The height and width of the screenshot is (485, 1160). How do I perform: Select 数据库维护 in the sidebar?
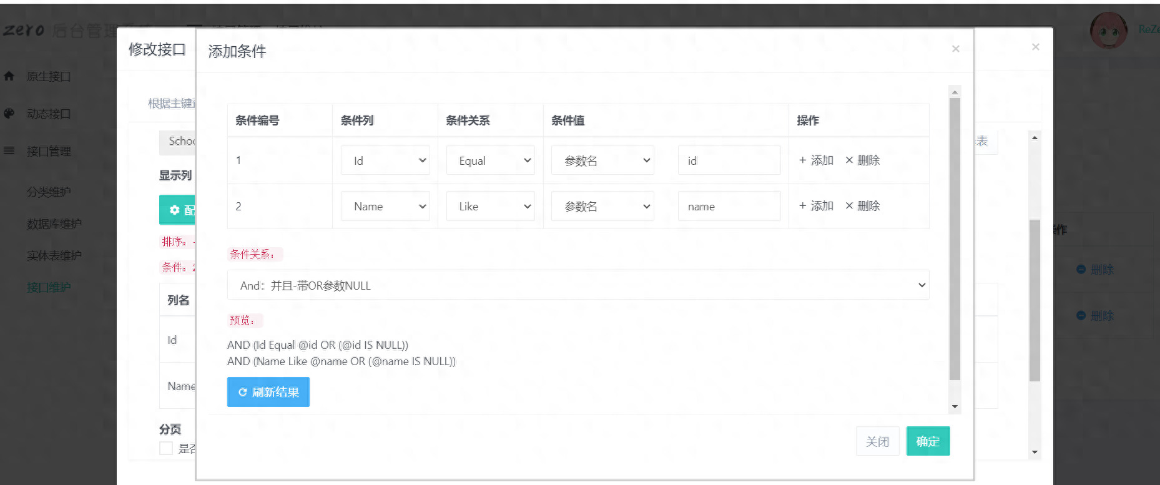click(54, 223)
